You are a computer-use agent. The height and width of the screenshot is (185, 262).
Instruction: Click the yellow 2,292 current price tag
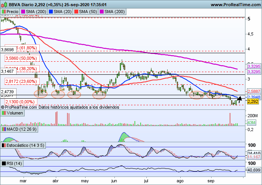(253, 101)
